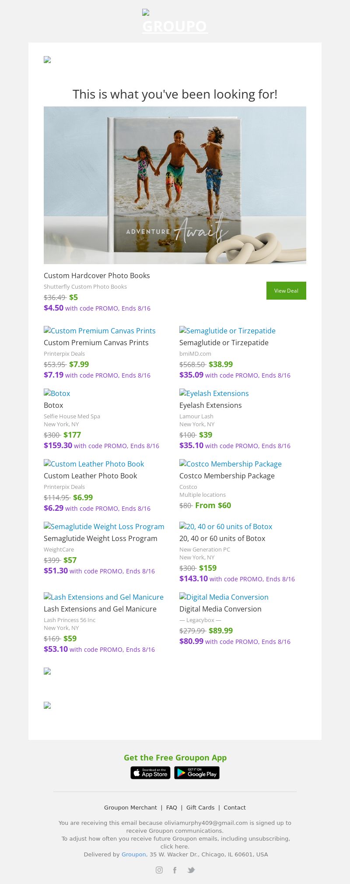Open the Facebook icon link
The height and width of the screenshot is (884, 350).
pyautogui.click(x=175, y=870)
